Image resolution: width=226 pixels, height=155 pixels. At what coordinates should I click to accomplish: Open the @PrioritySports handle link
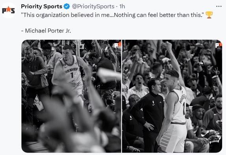[x=93, y=6]
